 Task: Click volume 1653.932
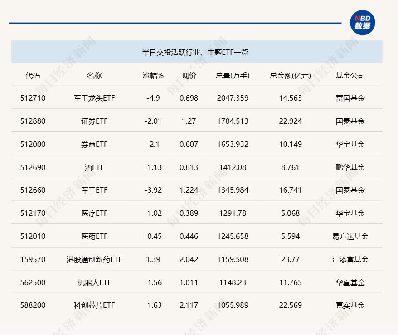coord(233,144)
